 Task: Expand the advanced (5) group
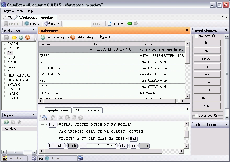196,116
